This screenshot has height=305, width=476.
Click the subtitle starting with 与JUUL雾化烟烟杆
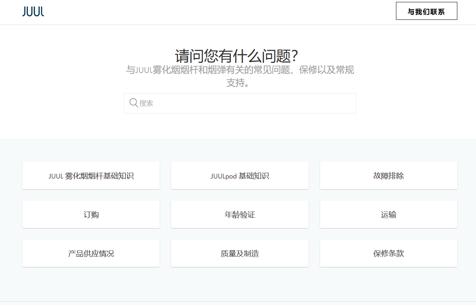pyautogui.click(x=240, y=76)
